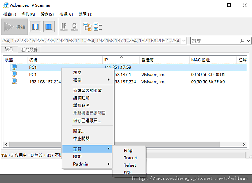Click the collapse all list icon
The width and height of the screenshot is (252, 183).
pyautogui.click(x=98, y=27)
